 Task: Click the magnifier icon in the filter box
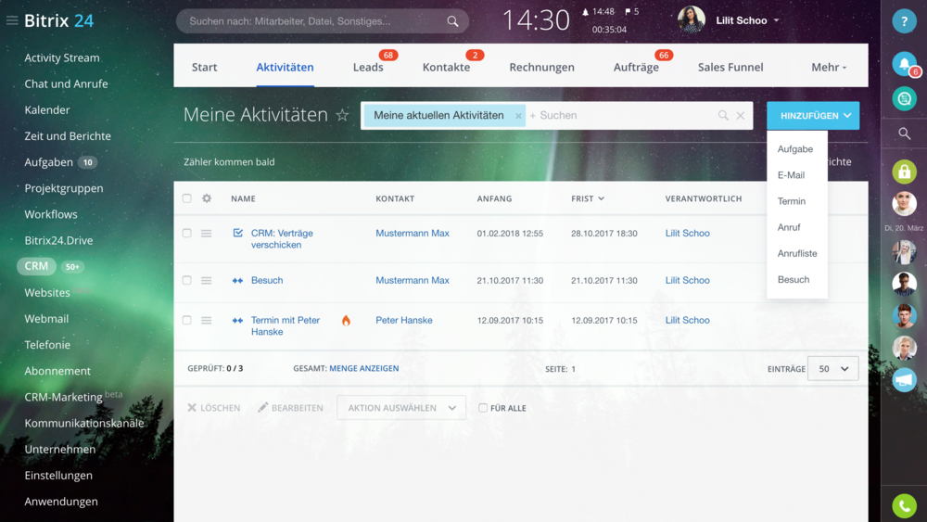723,116
